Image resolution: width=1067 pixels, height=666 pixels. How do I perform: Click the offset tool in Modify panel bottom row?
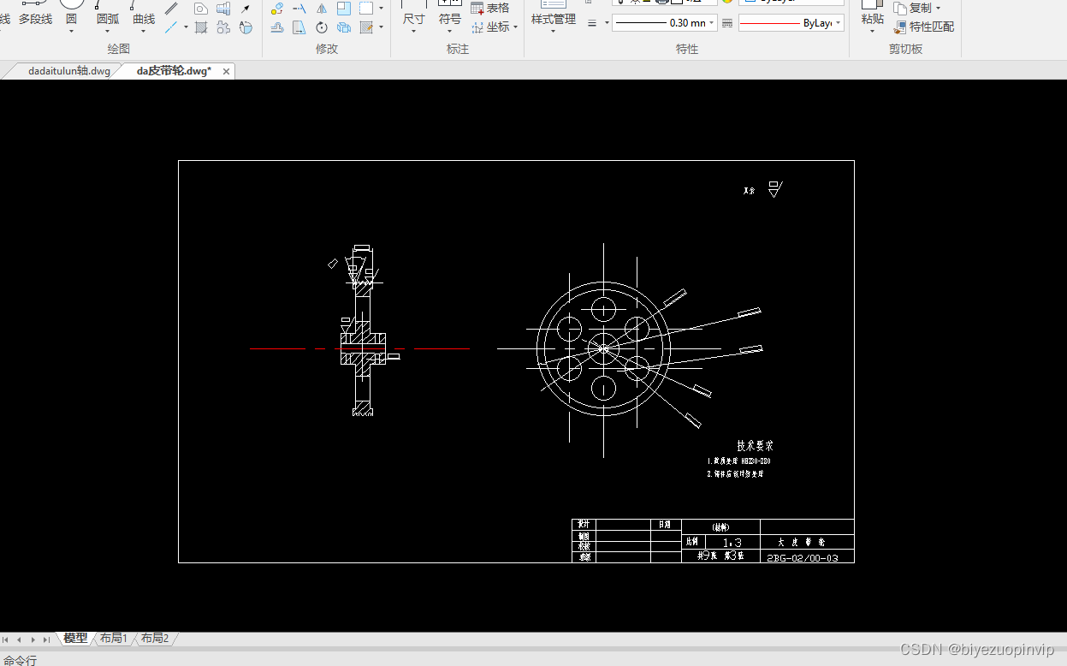coord(277,27)
